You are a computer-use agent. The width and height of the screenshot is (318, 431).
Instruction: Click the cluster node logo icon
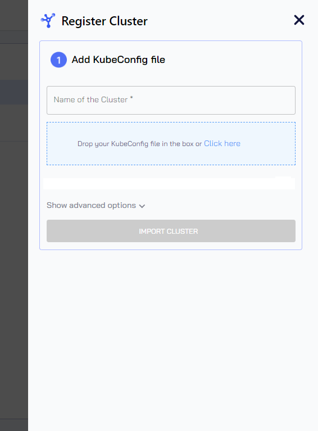pos(48,21)
